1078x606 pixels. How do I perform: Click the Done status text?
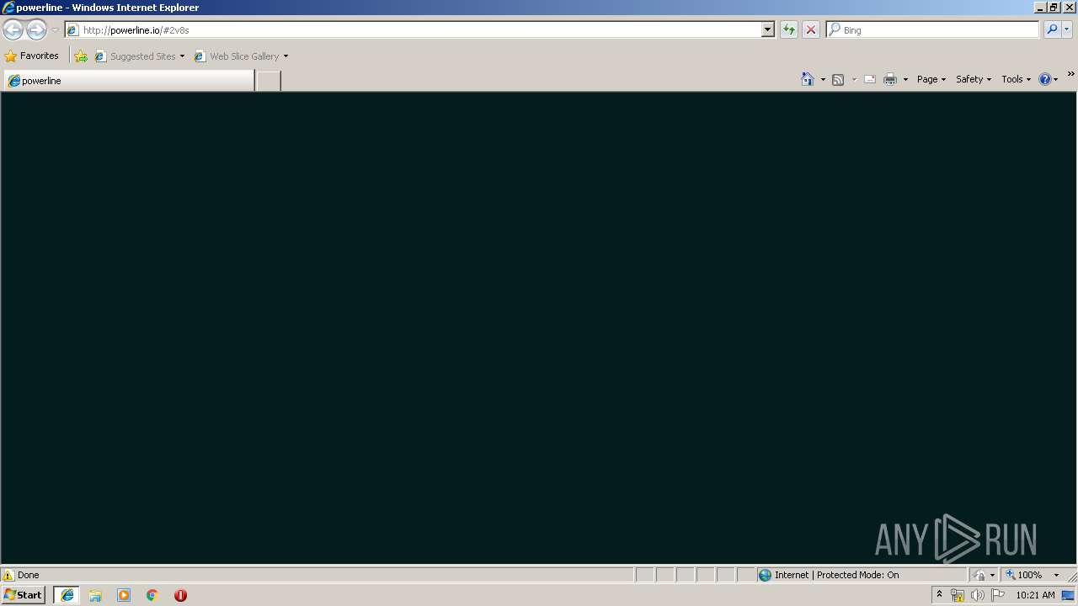click(x=29, y=575)
